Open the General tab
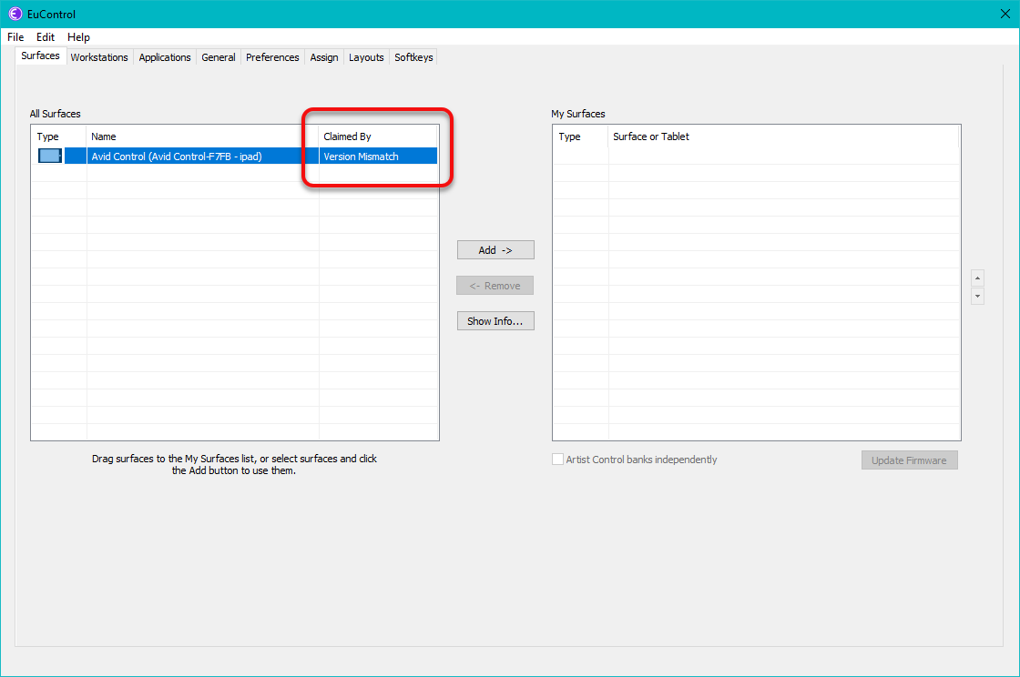Viewport: 1020px width, 677px height. (x=219, y=57)
